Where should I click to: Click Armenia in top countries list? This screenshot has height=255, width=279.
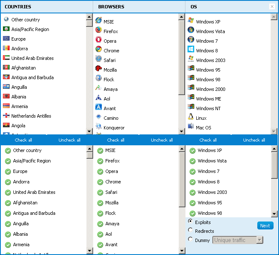20,106
